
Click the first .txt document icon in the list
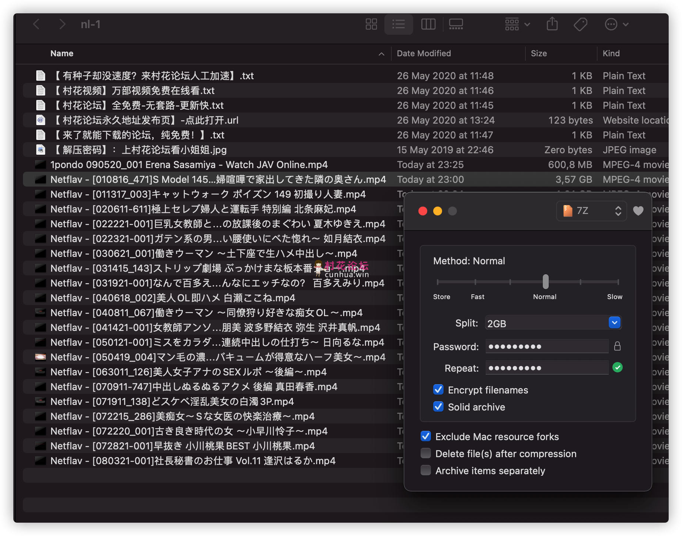coord(40,76)
